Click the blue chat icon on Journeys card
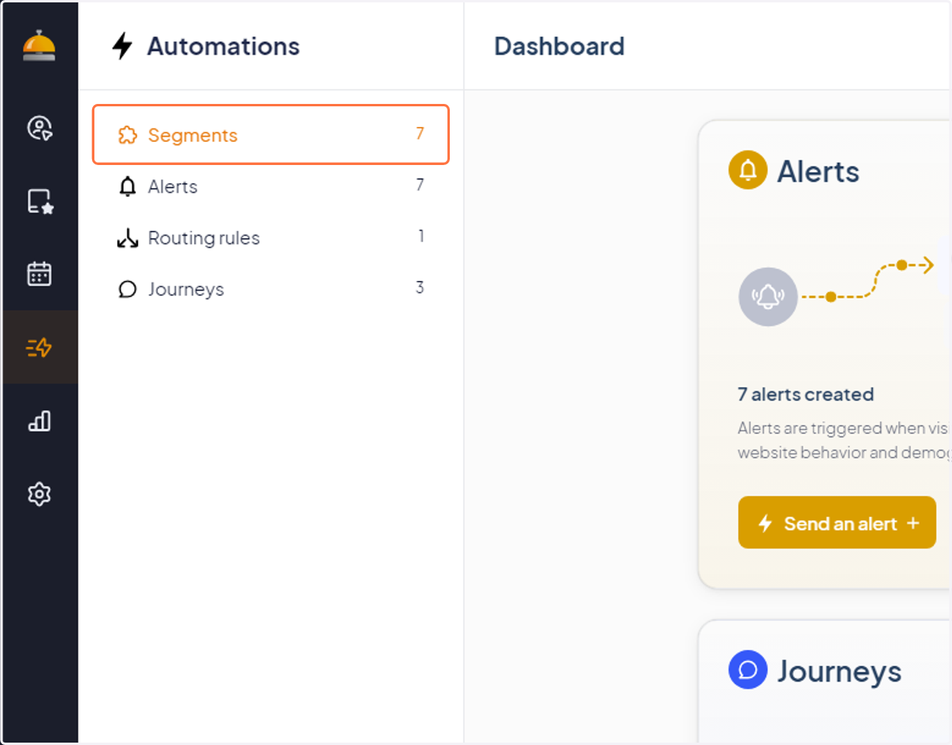 coord(747,670)
